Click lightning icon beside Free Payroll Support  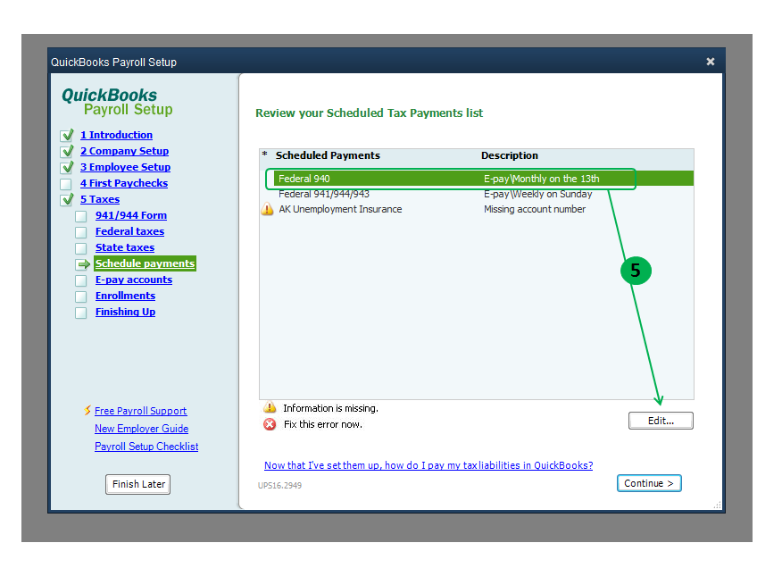point(87,410)
